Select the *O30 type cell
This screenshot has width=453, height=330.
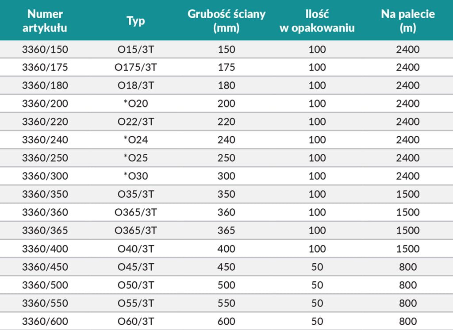click(x=135, y=176)
